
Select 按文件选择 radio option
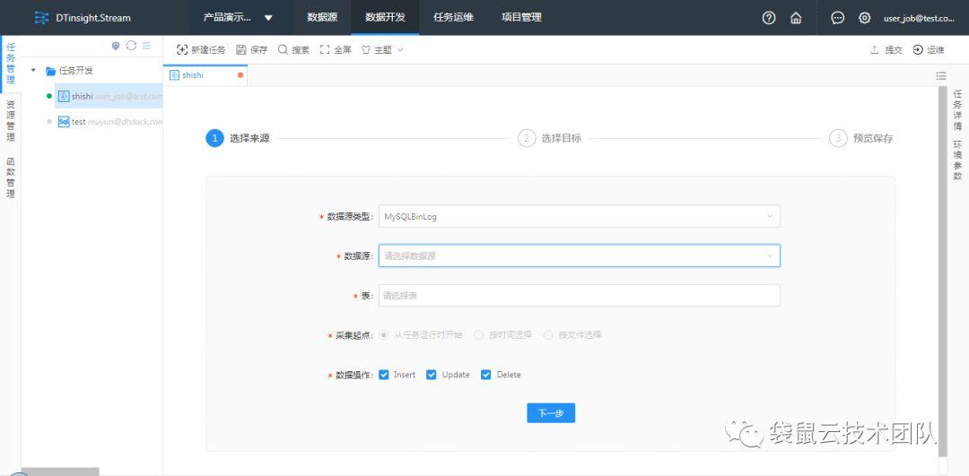(x=548, y=335)
